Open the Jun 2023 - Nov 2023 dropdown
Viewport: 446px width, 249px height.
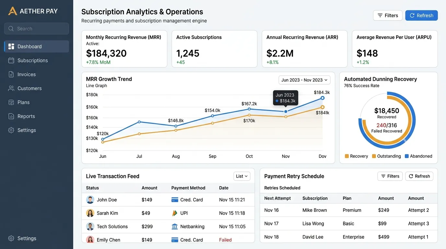(x=304, y=80)
